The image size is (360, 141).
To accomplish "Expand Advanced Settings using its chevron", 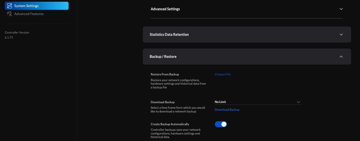I will (341, 9).
